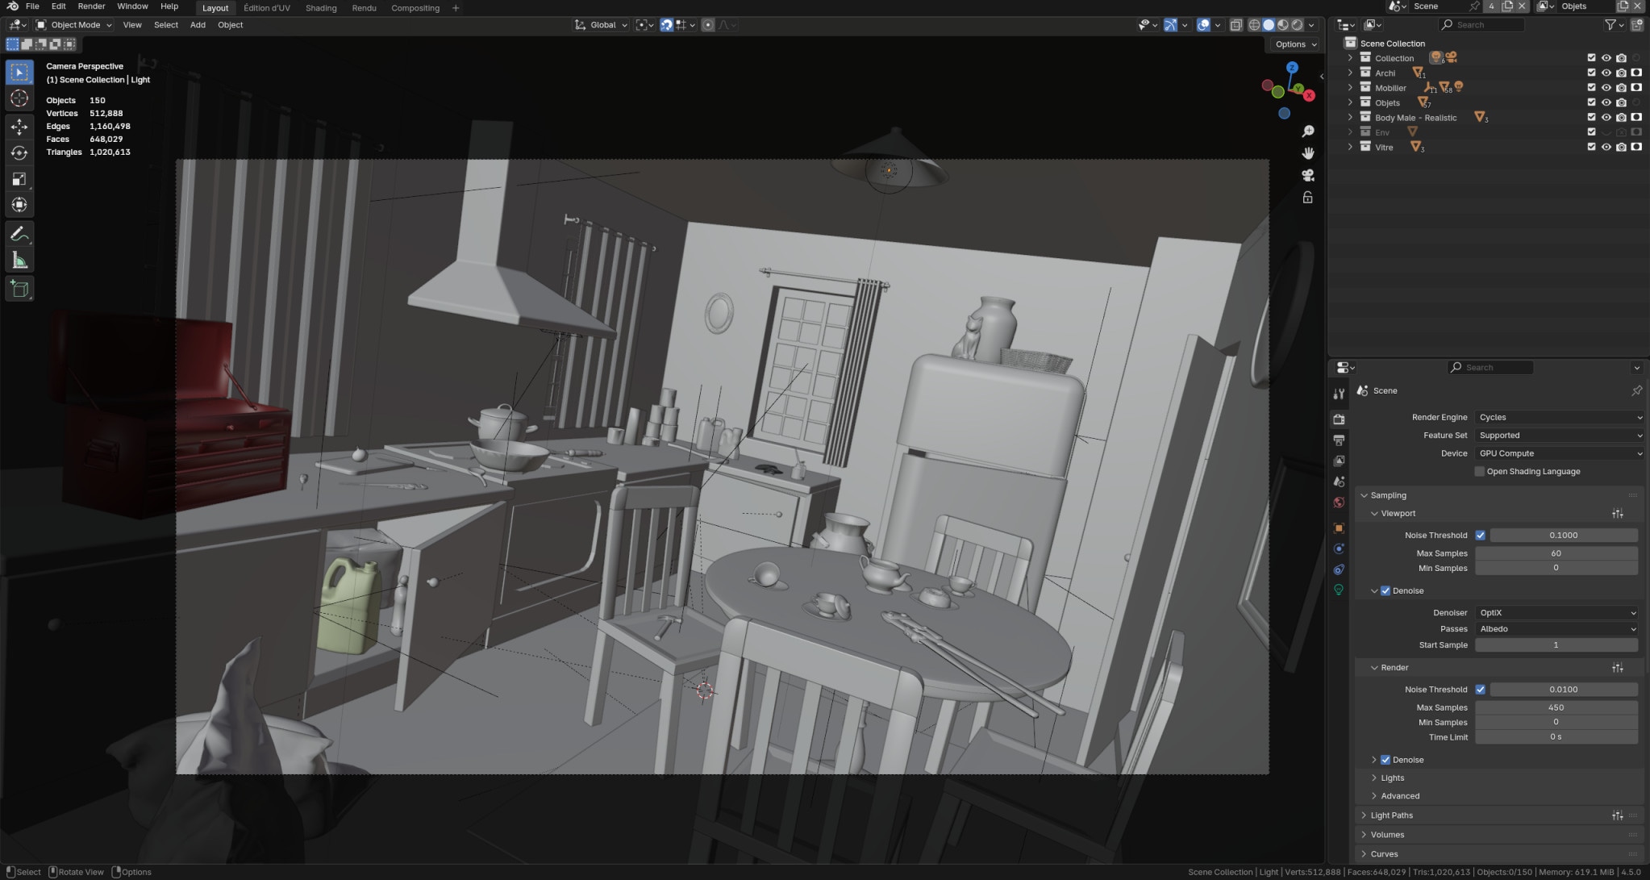Toggle camera view with camera icon
The height and width of the screenshot is (880, 1650).
[1307, 175]
